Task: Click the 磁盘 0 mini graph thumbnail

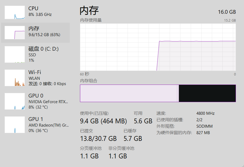Action: click(15, 54)
